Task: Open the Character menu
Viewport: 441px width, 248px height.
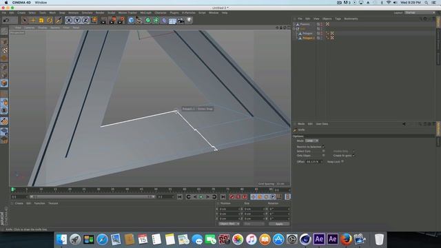Action: (x=161, y=12)
